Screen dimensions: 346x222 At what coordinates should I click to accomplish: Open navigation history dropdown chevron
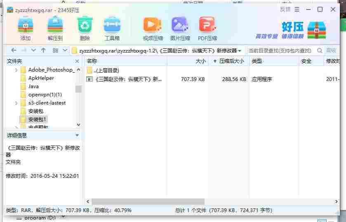point(33,50)
